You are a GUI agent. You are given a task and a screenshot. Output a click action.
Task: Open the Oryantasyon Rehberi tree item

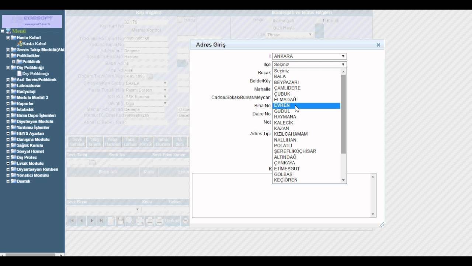click(38, 169)
